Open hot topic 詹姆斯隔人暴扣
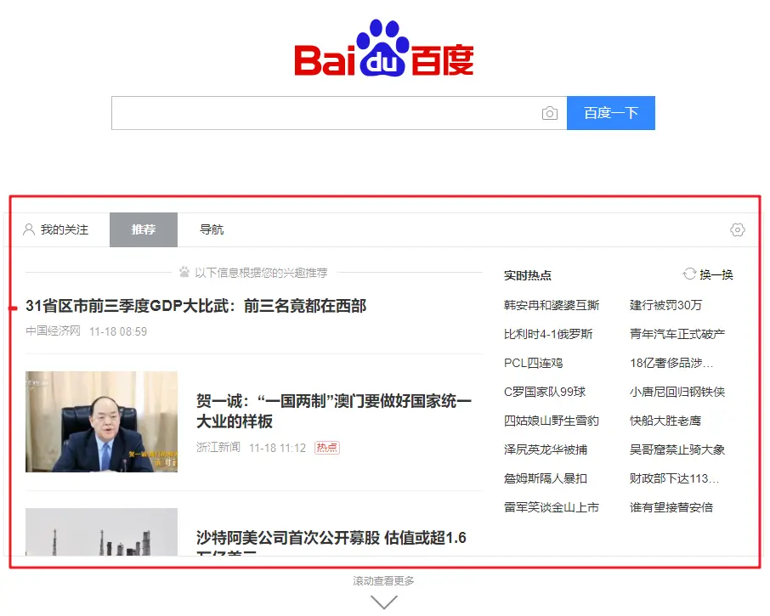 pos(546,478)
